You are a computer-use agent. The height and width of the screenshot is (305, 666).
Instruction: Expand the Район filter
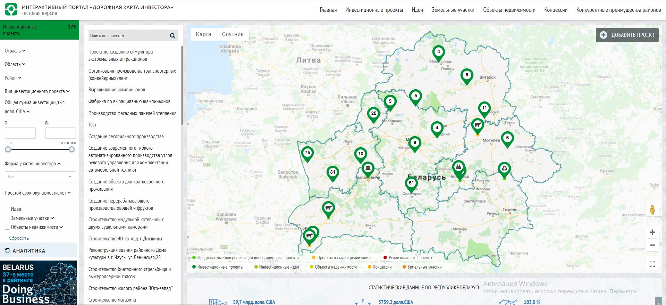(13, 78)
